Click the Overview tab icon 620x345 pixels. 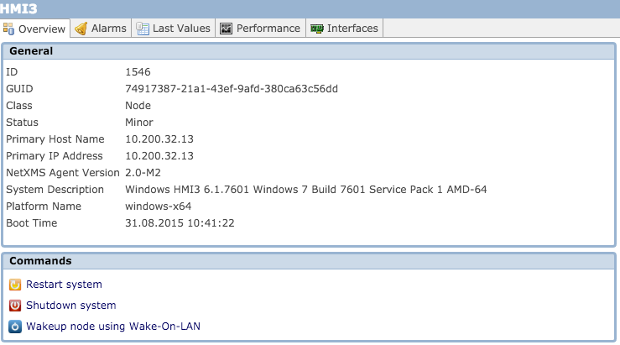[x=8, y=29]
